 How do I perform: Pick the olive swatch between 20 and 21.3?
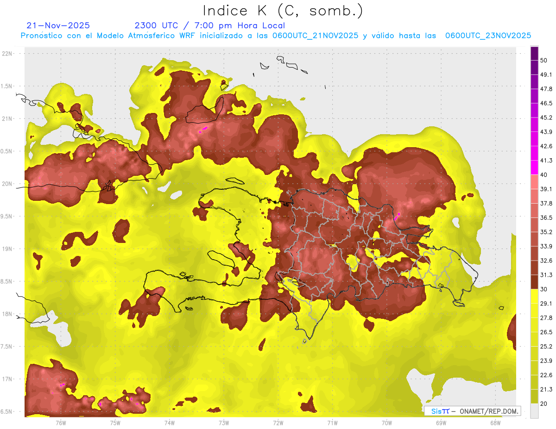534,397
